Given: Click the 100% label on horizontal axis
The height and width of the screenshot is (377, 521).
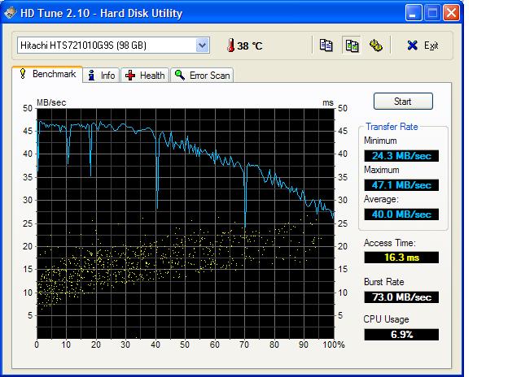Looking at the screenshot, I should coord(334,344).
